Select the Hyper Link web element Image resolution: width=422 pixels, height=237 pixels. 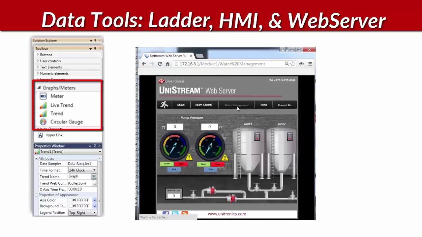coord(54,135)
